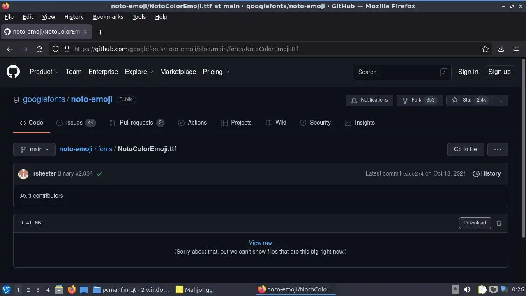The height and width of the screenshot is (296, 526).
Task: Click the Star repository button
Action: pyautogui.click(x=470, y=100)
